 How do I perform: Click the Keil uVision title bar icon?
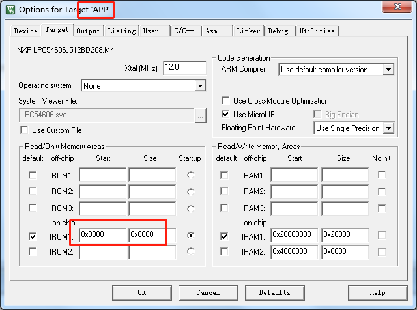pyautogui.click(x=10, y=10)
